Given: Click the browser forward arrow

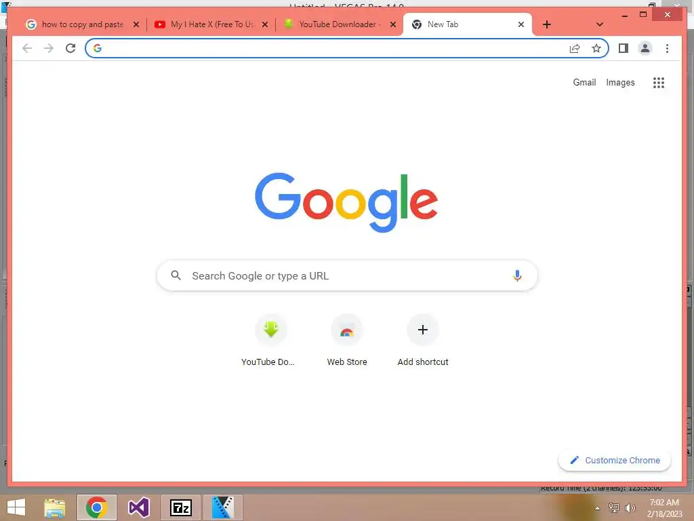Looking at the screenshot, I should coord(49,48).
